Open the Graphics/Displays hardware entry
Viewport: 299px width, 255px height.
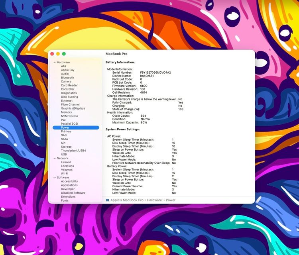point(73,108)
